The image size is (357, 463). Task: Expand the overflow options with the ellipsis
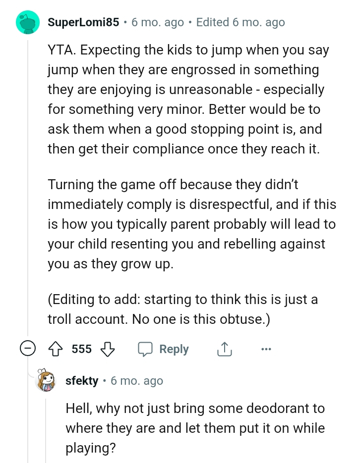coord(266,349)
